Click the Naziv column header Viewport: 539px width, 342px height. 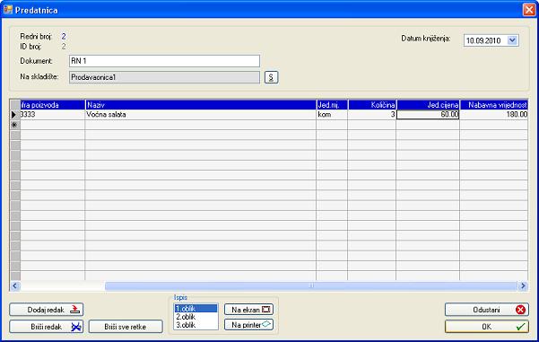pyautogui.click(x=200, y=105)
